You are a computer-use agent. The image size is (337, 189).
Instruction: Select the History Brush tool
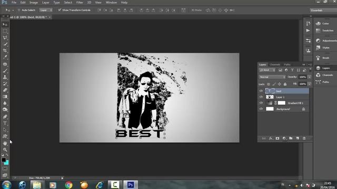pos(5,83)
